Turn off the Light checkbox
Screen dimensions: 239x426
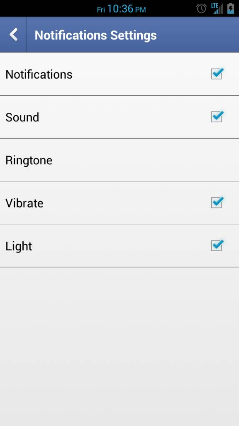pyautogui.click(x=217, y=245)
